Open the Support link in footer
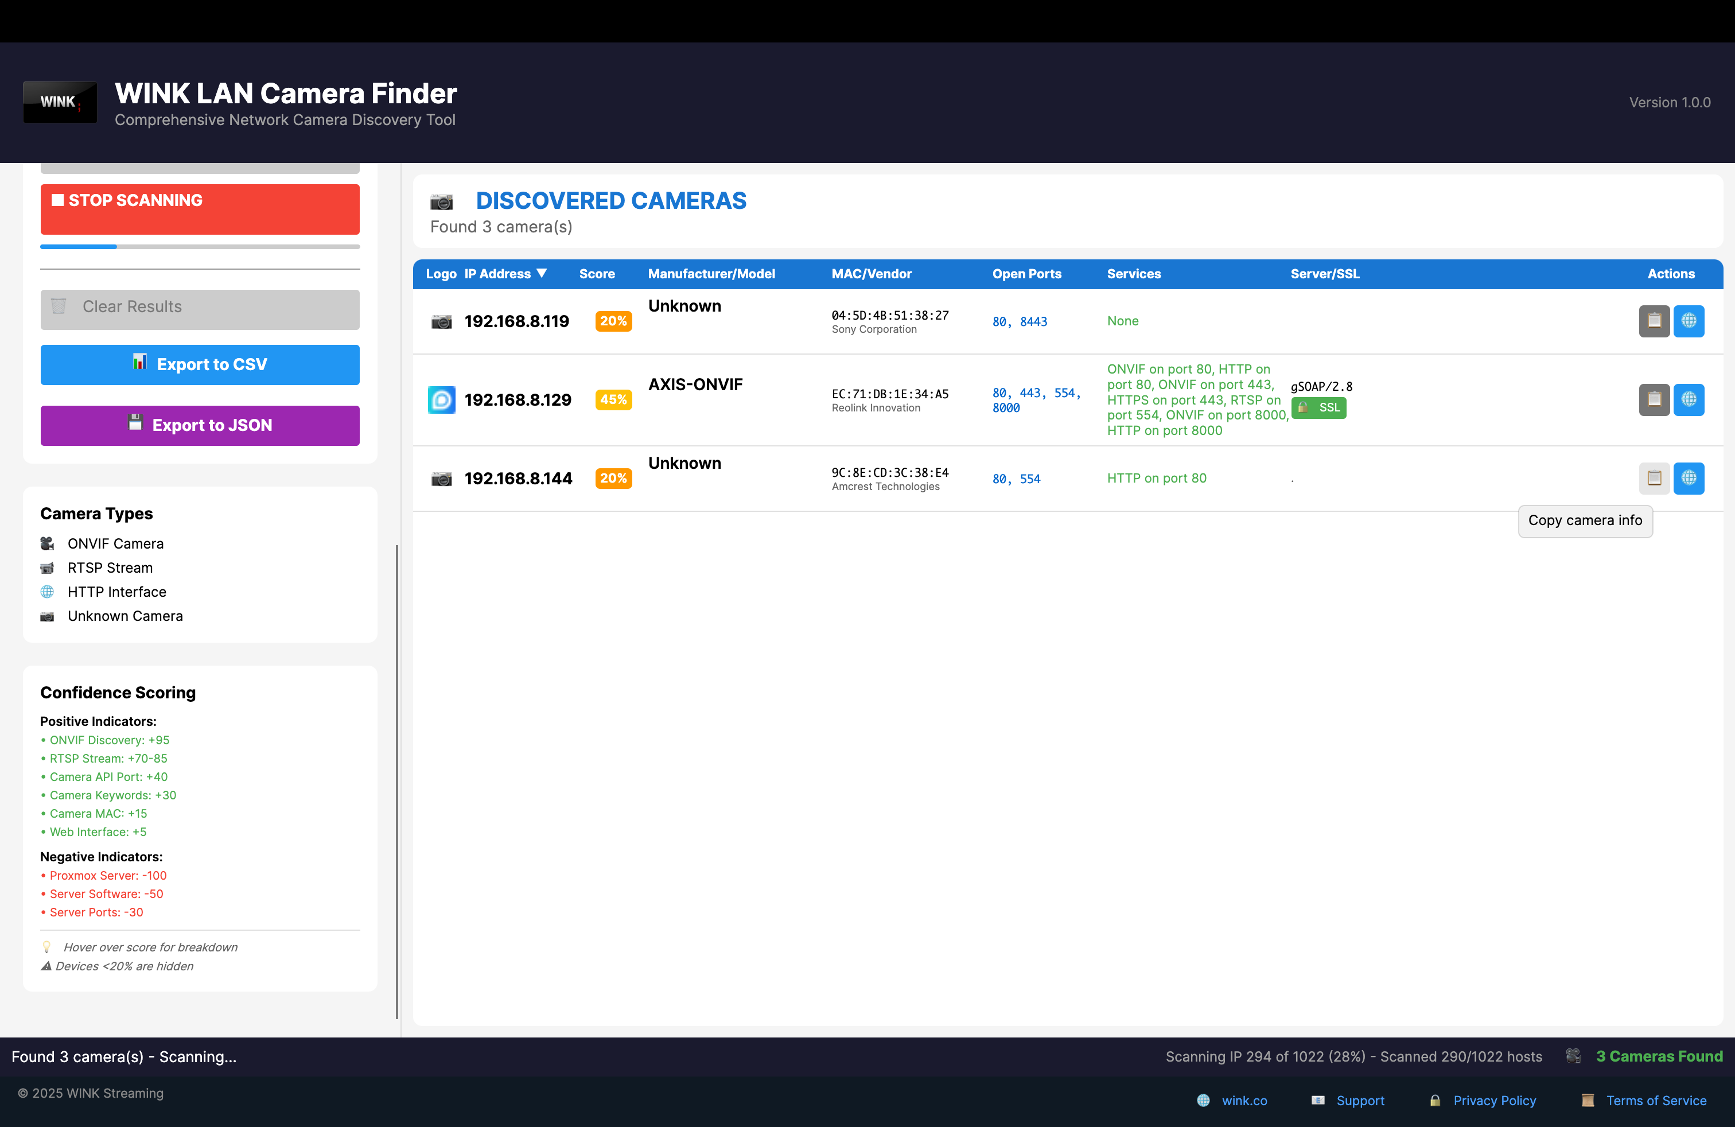 1360,1101
